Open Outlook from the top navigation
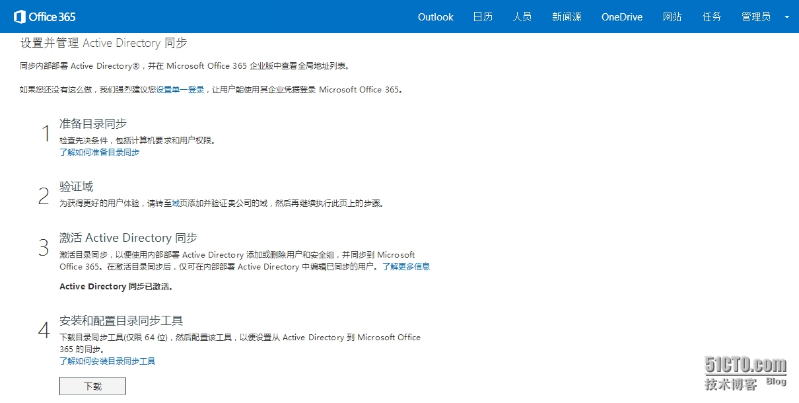This screenshot has width=799, height=403. pyautogui.click(x=435, y=17)
